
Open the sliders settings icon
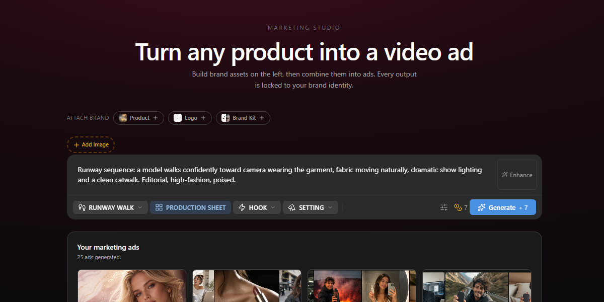444,207
